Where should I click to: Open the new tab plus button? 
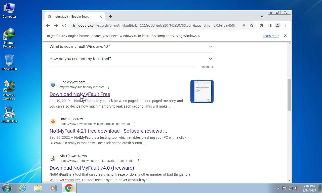click(110, 17)
